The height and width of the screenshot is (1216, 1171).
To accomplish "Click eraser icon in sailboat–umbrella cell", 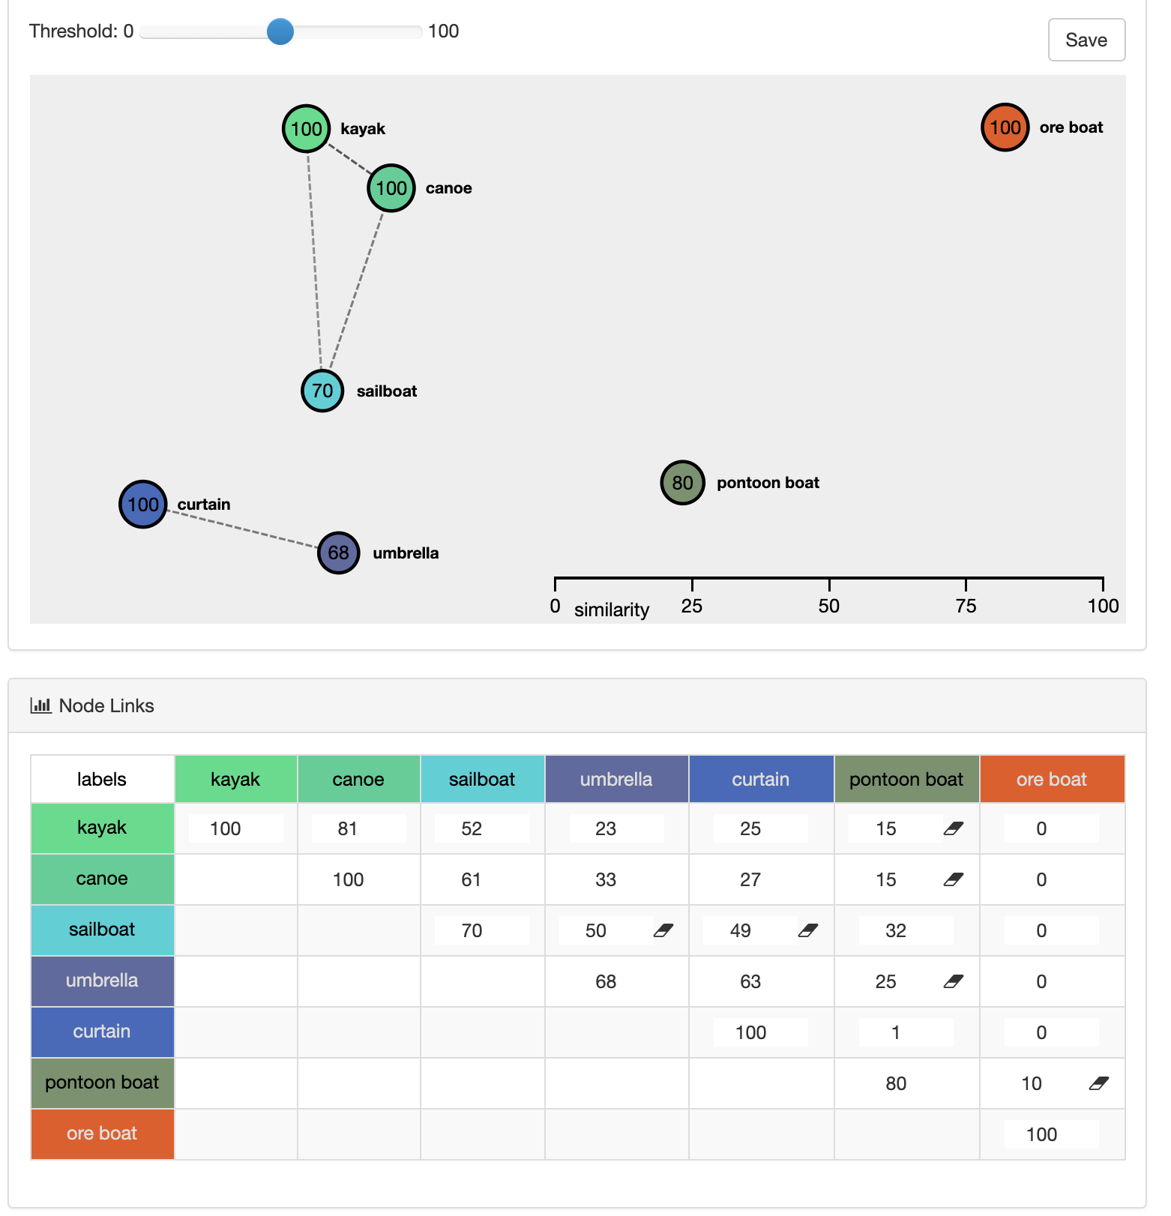I will 663,930.
